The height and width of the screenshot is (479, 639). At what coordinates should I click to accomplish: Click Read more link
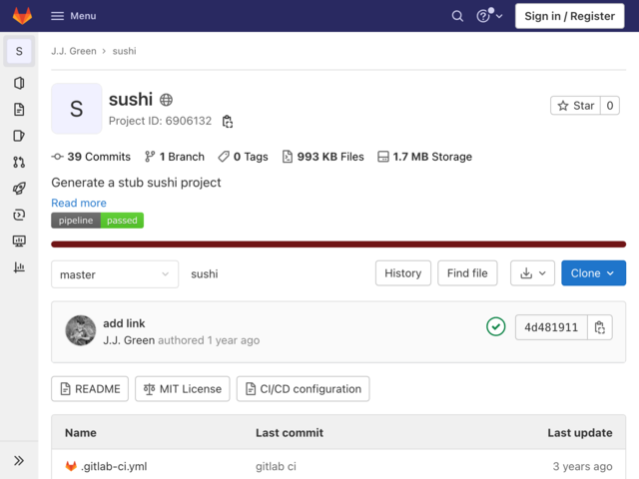79,203
